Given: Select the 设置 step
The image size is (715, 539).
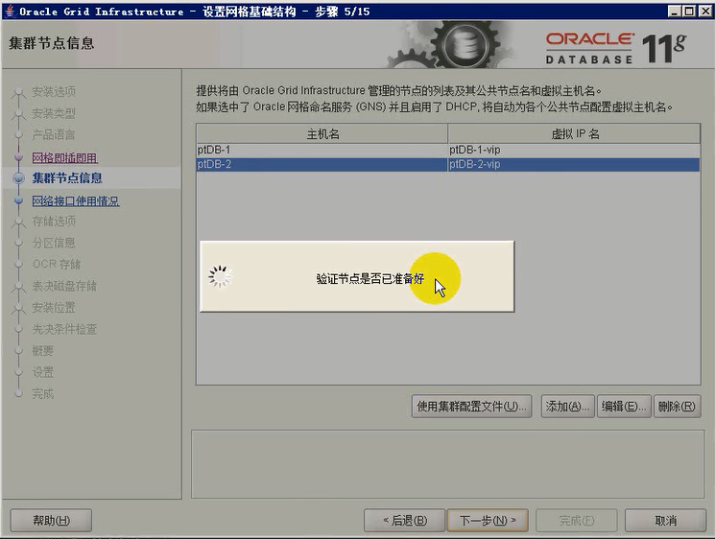Looking at the screenshot, I should (x=43, y=372).
